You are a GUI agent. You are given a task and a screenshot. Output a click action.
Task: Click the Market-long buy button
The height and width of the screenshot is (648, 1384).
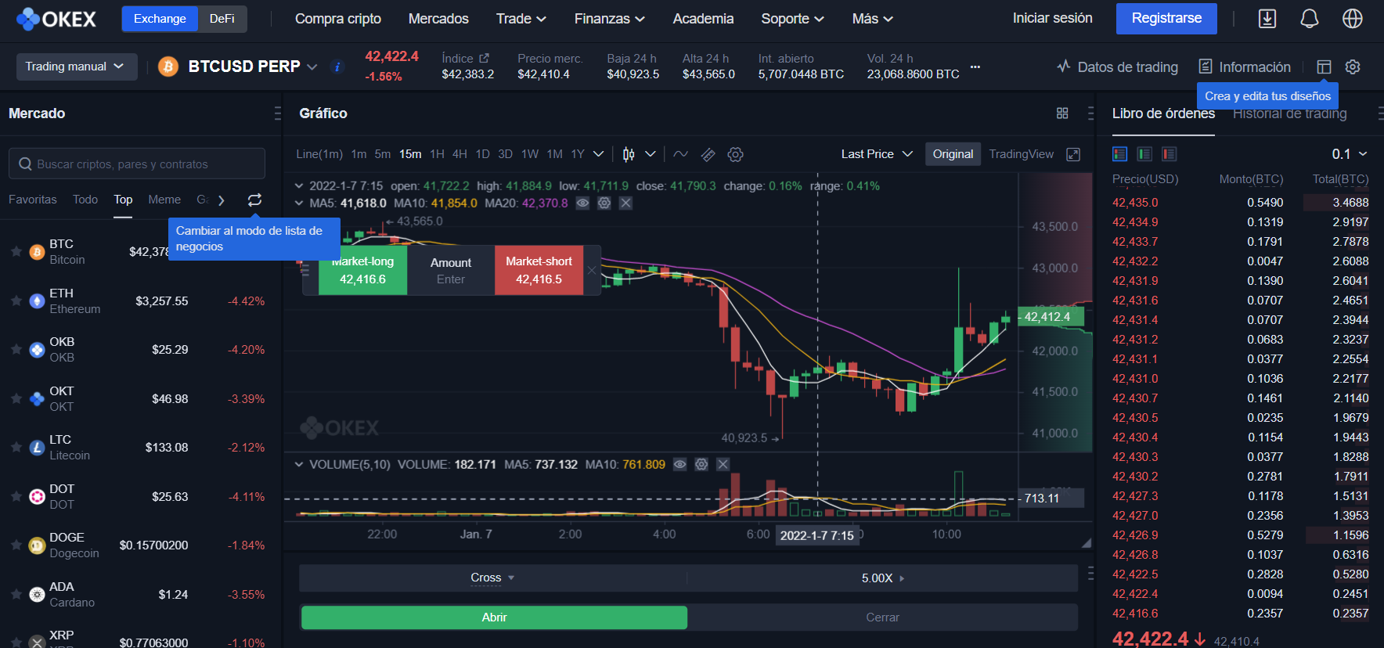[362, 271]
